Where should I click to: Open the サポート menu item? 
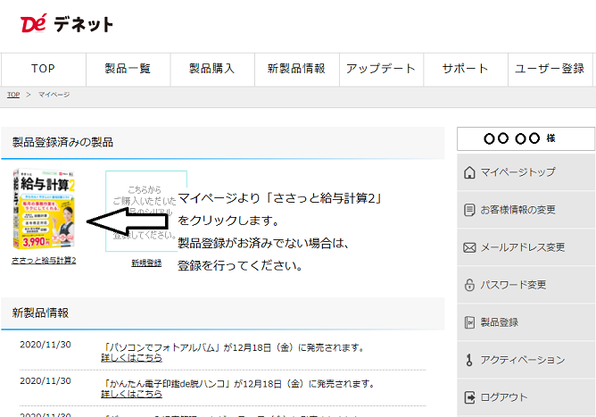(466, 70)
